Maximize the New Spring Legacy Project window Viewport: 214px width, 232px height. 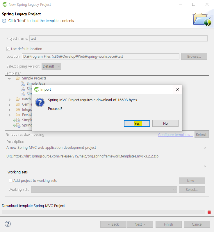pos(194,4)
